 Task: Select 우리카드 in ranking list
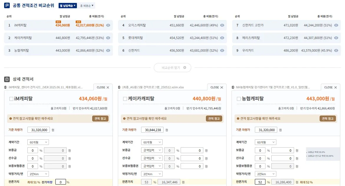[x=286, y=50]
